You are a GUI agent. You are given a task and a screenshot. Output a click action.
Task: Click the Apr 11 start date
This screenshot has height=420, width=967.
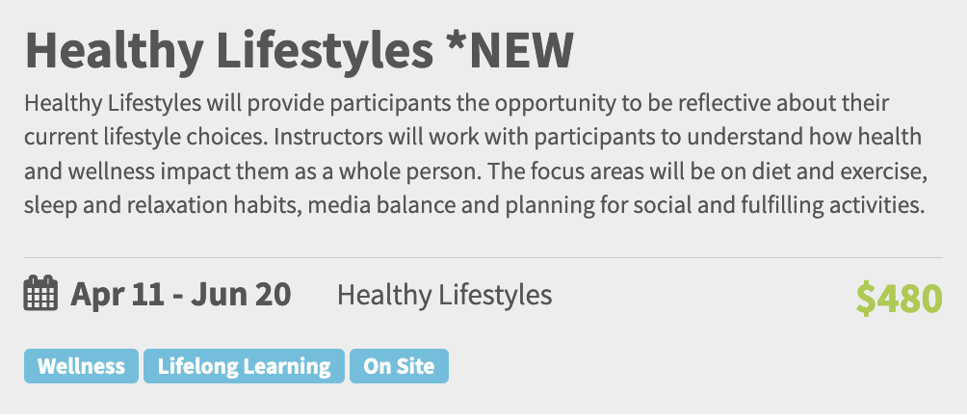(117, 294)
